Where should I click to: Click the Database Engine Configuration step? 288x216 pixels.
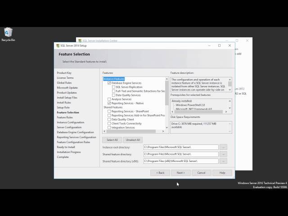click(x=75, y=132)
